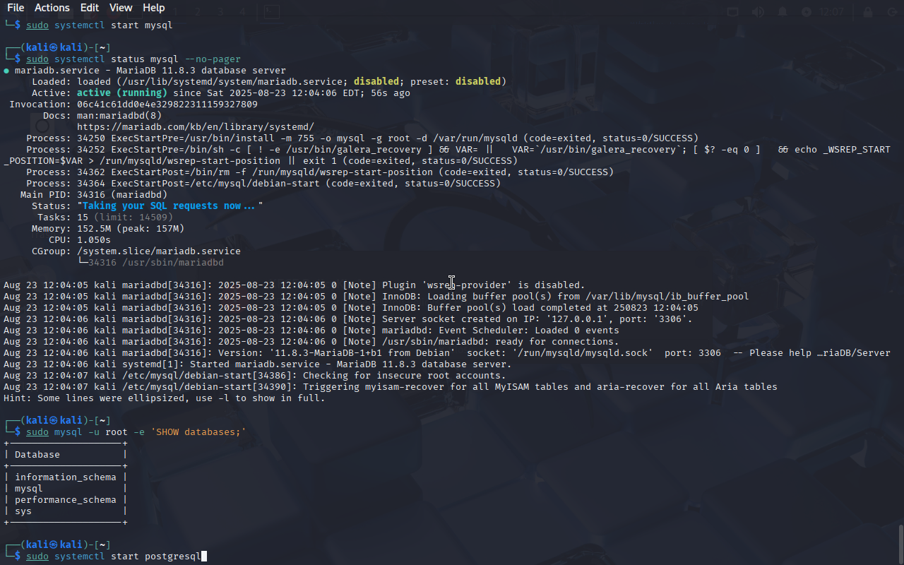Click the 'Checking for insecure root accounts.' log line

click(x=254, y=376)
